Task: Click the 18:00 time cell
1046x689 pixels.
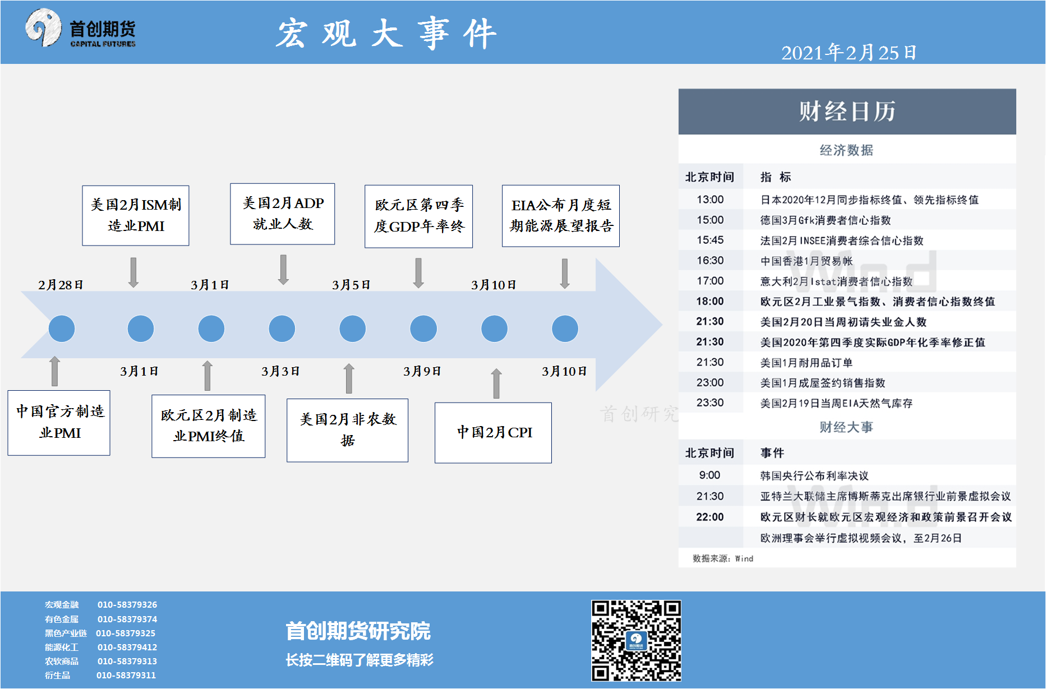Action: [711, 302]
